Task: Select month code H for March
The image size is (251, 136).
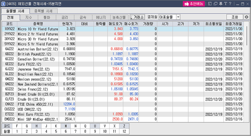Action: [37, 126]
